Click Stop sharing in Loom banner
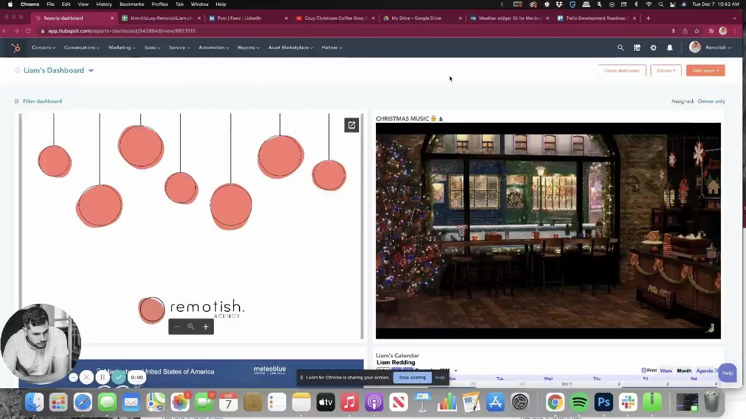 point(412,377)
